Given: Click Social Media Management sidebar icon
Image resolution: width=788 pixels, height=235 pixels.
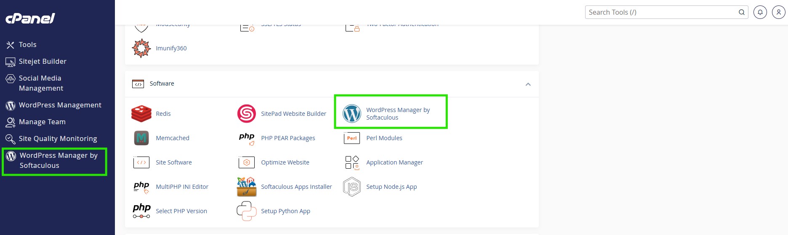Looking at the screenshot, I should 10,78.
